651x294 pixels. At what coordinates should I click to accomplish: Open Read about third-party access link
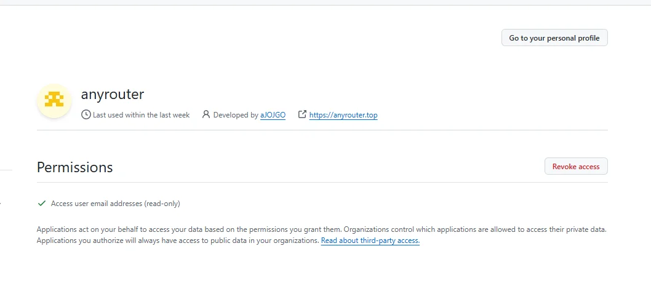coord(370,241)
